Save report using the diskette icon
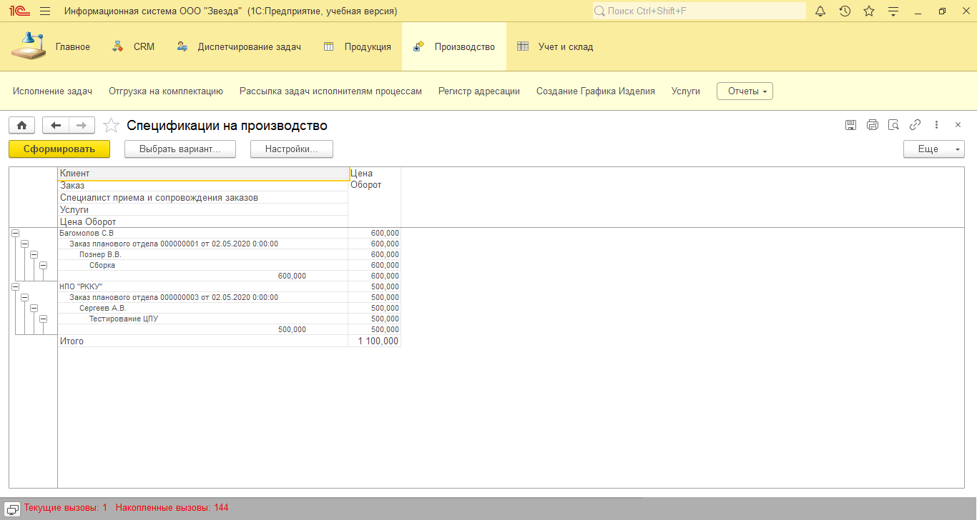Image resolution: width=977 pixels, height=520 pixels. click(x=850, y=125)
